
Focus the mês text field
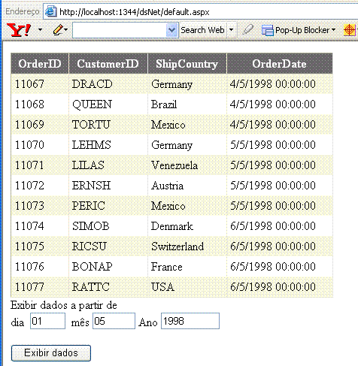click(x=114, y=321)
